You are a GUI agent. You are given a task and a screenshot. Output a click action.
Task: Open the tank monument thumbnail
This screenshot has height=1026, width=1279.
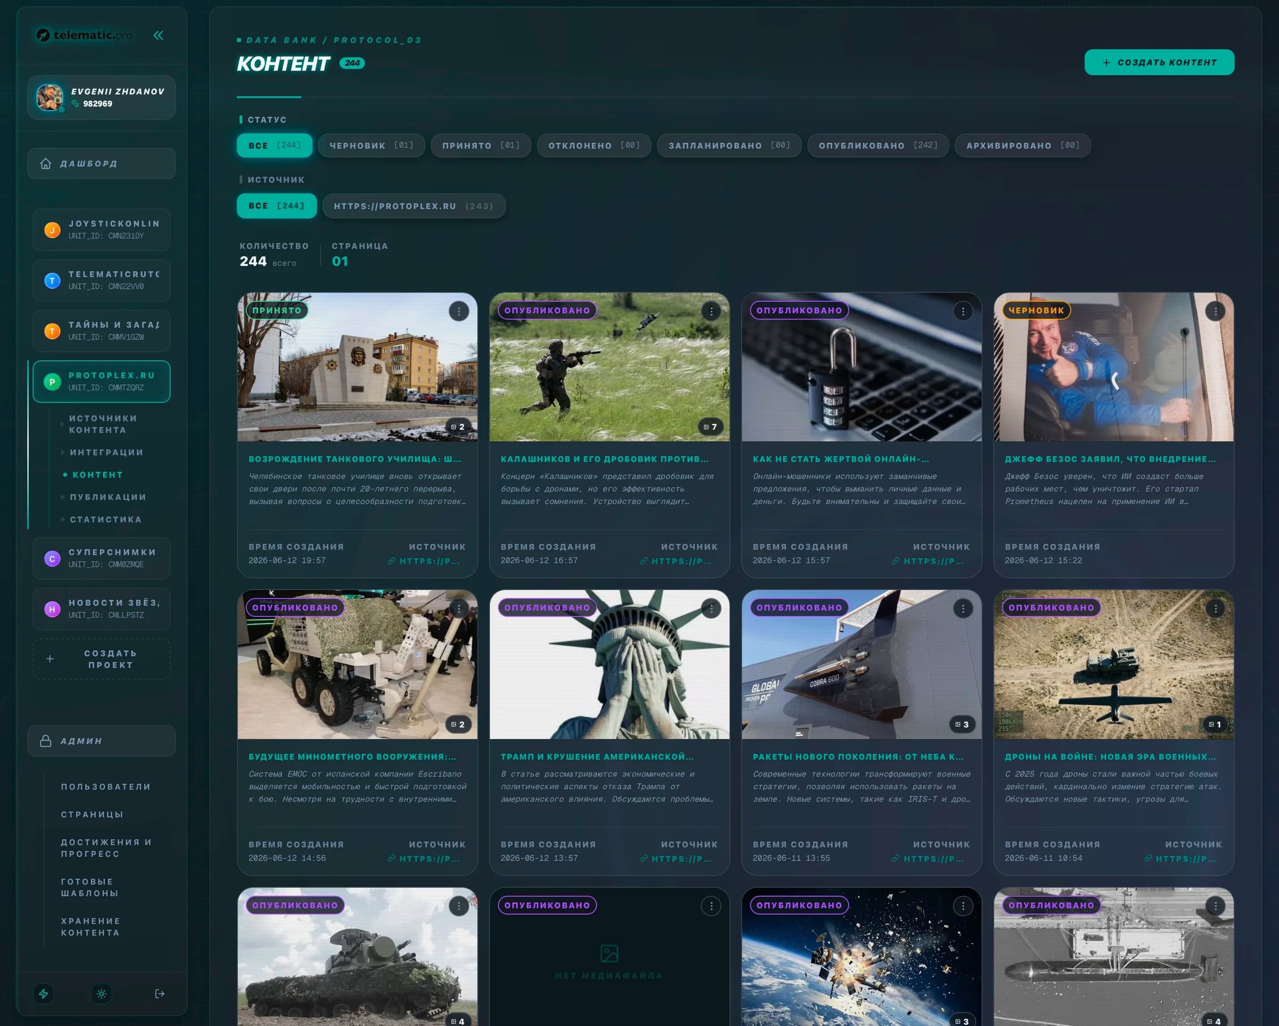pyautogui.click(x=357, y=367)
